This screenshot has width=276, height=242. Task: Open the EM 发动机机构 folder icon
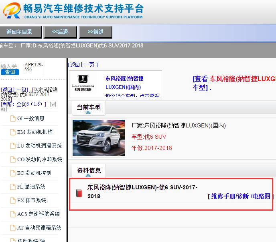click(13, 132)
